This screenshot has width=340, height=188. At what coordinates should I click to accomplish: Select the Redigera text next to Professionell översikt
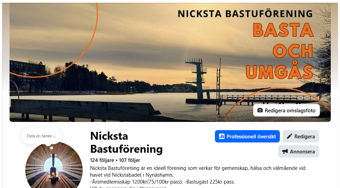[304, 137]
